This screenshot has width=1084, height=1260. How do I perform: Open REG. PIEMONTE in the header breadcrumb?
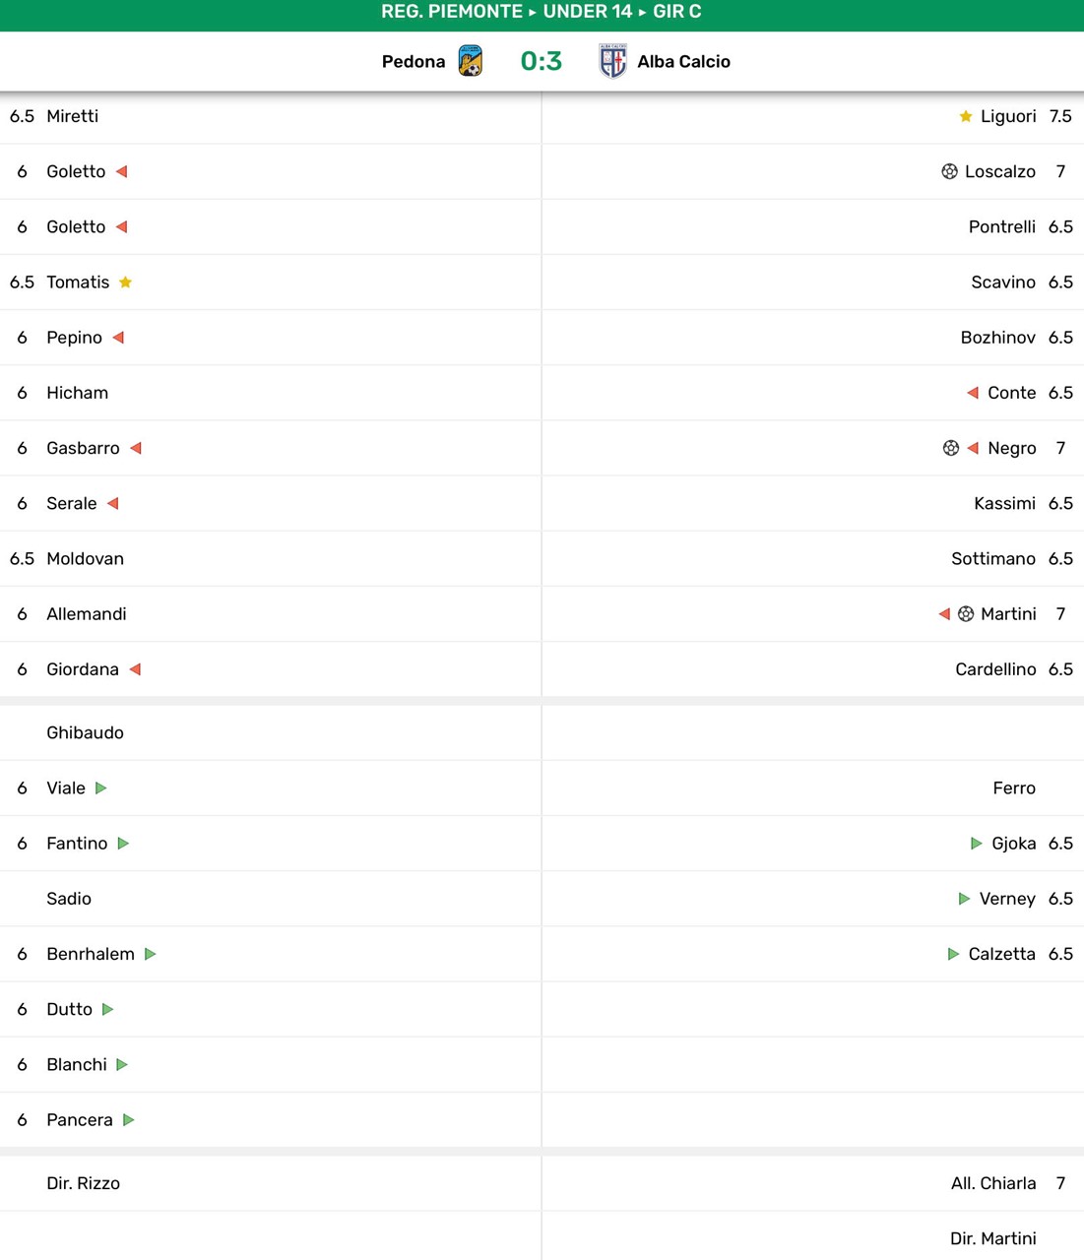click(452, 12)
